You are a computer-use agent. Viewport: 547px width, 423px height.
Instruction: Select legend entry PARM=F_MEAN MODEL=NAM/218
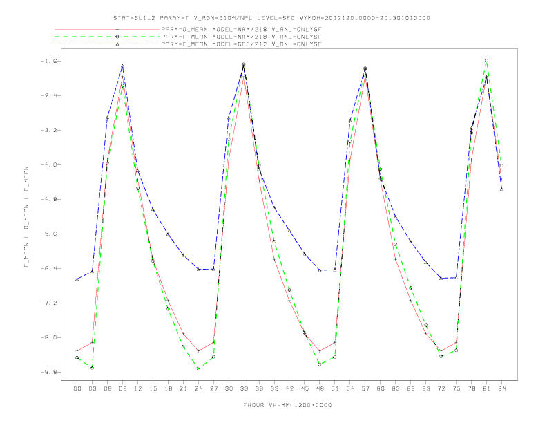[241, 37]
